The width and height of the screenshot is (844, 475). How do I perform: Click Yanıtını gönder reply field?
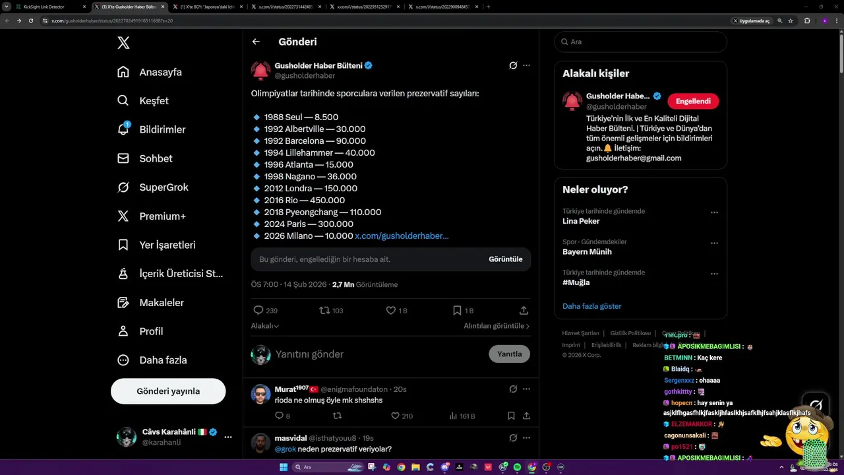click(x=379, y=354)
